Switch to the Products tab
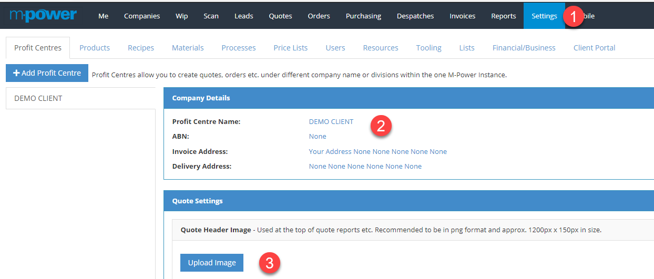654x279 pixels. coord(95,47)
